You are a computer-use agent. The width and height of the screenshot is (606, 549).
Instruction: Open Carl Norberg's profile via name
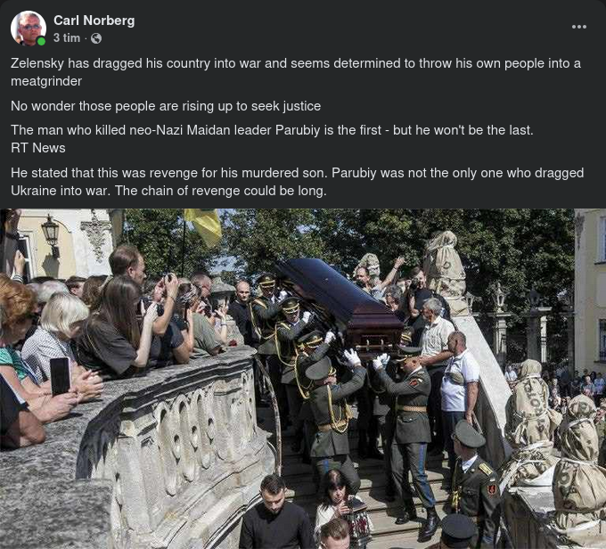tap(94, 20)
